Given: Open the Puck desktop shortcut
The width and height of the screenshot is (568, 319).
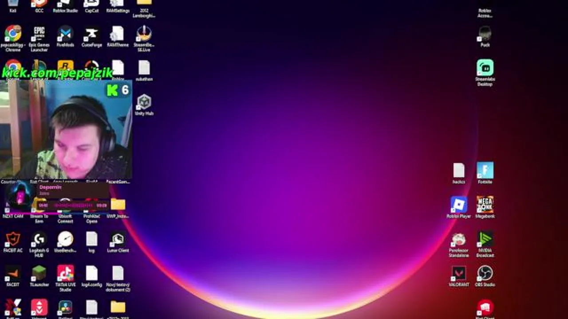Looking at the screenshot, I should coord(485,34).
